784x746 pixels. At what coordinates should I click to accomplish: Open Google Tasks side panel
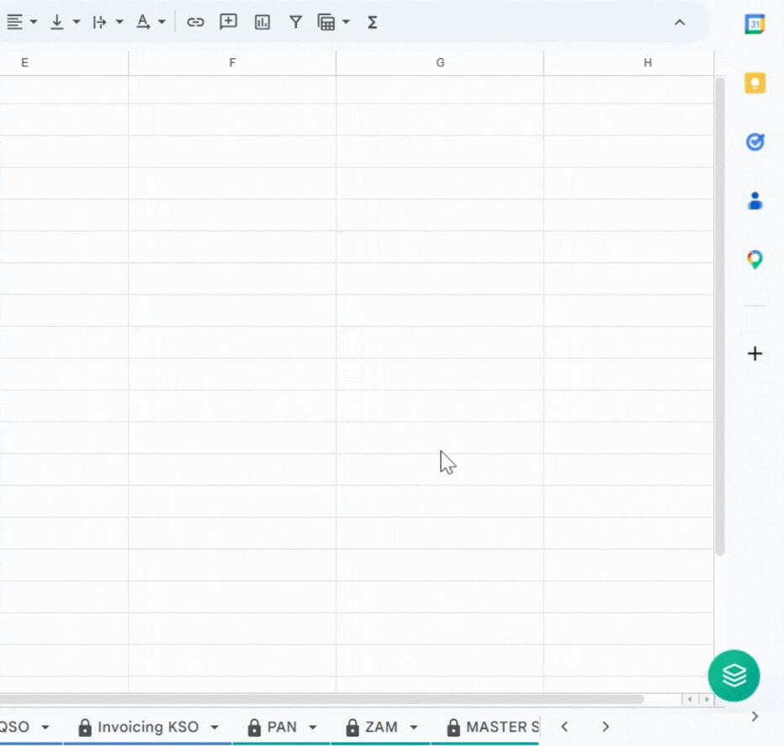pyautogui.click(x=755, y=142)
